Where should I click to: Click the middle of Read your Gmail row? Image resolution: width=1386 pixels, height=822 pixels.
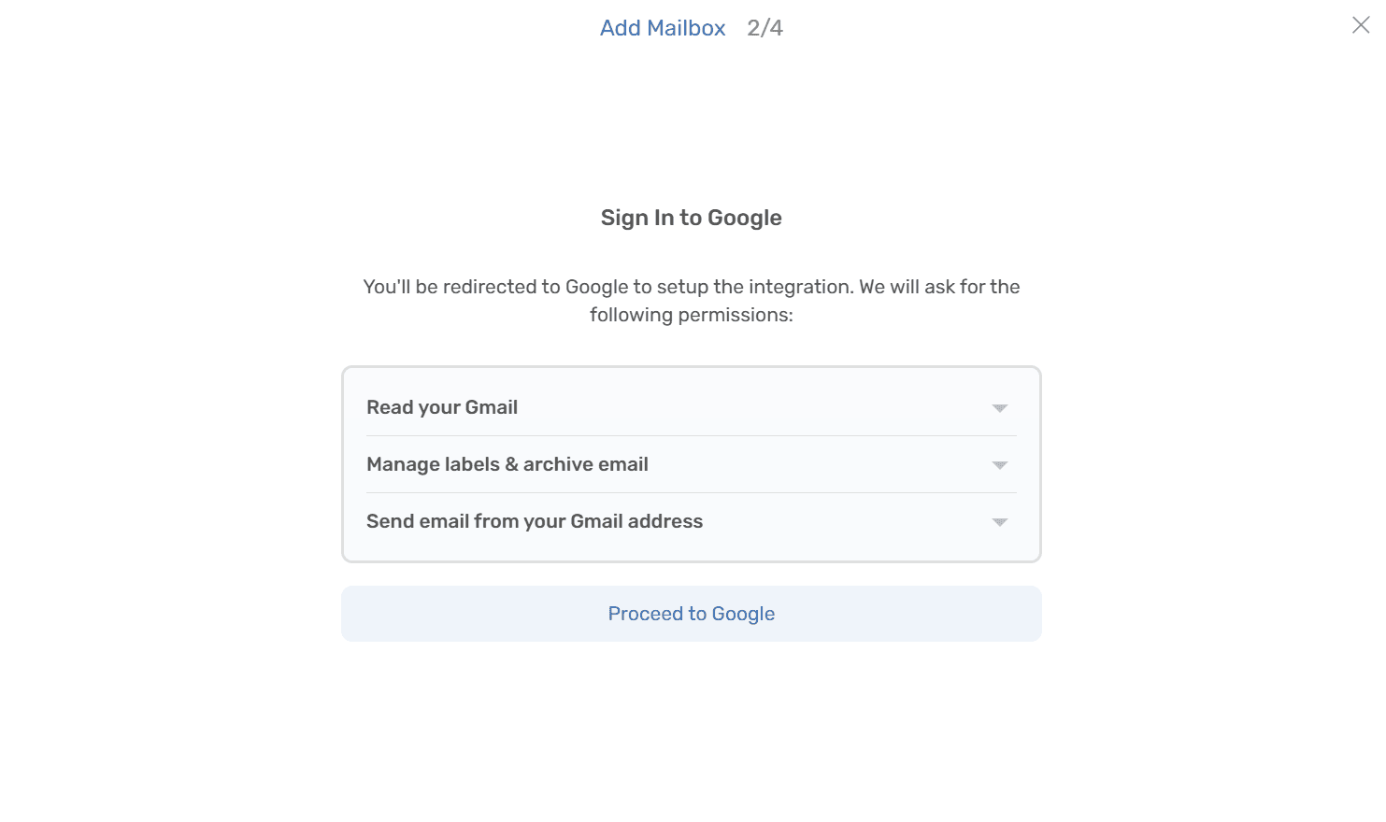[x=691, y=407]
